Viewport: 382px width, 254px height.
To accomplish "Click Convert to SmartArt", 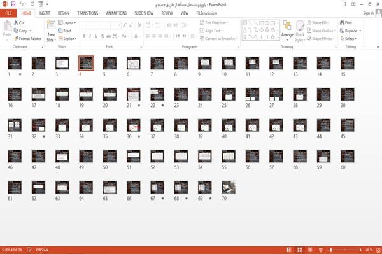I will pos(218,39).
